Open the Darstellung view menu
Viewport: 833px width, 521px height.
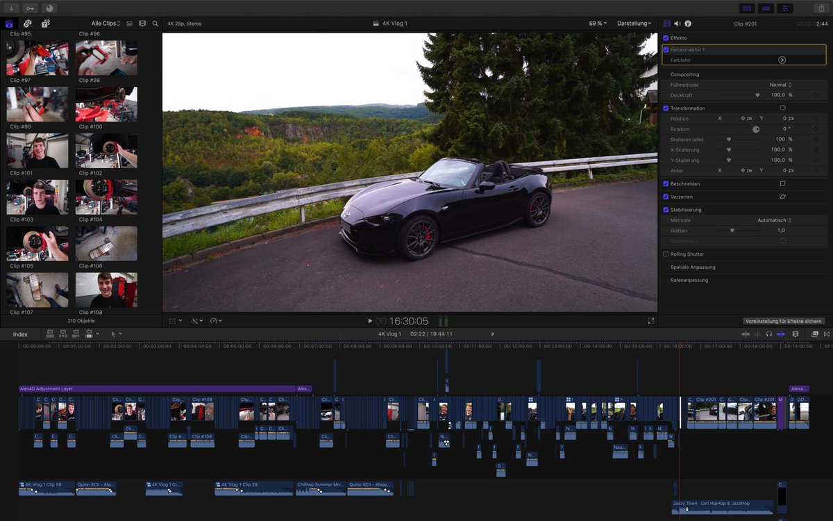(x=634, y=24)
